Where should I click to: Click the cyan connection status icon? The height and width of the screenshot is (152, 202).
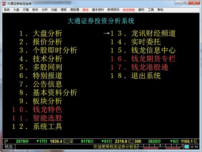click(187, 147)
